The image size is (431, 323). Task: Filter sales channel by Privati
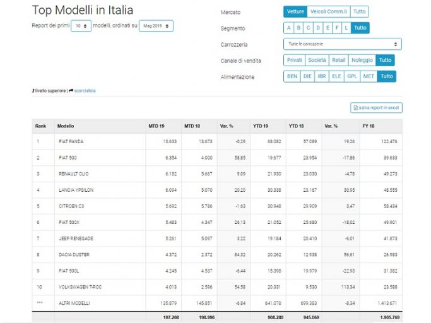click(x=295, y=60)
